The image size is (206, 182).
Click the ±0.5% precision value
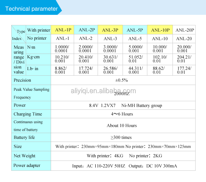(122, 80)
